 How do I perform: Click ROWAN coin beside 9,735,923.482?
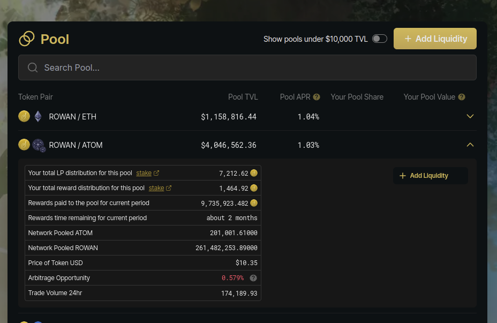[x=254, y=203]
